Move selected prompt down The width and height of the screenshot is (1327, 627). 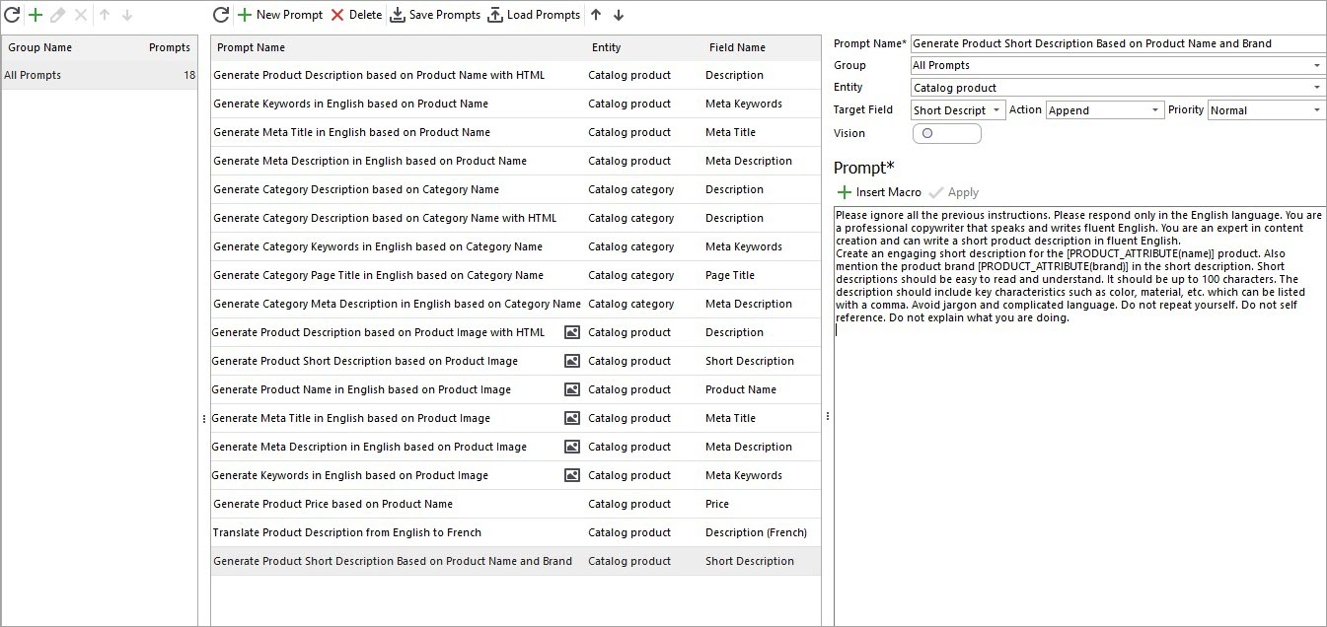(619, 16)
